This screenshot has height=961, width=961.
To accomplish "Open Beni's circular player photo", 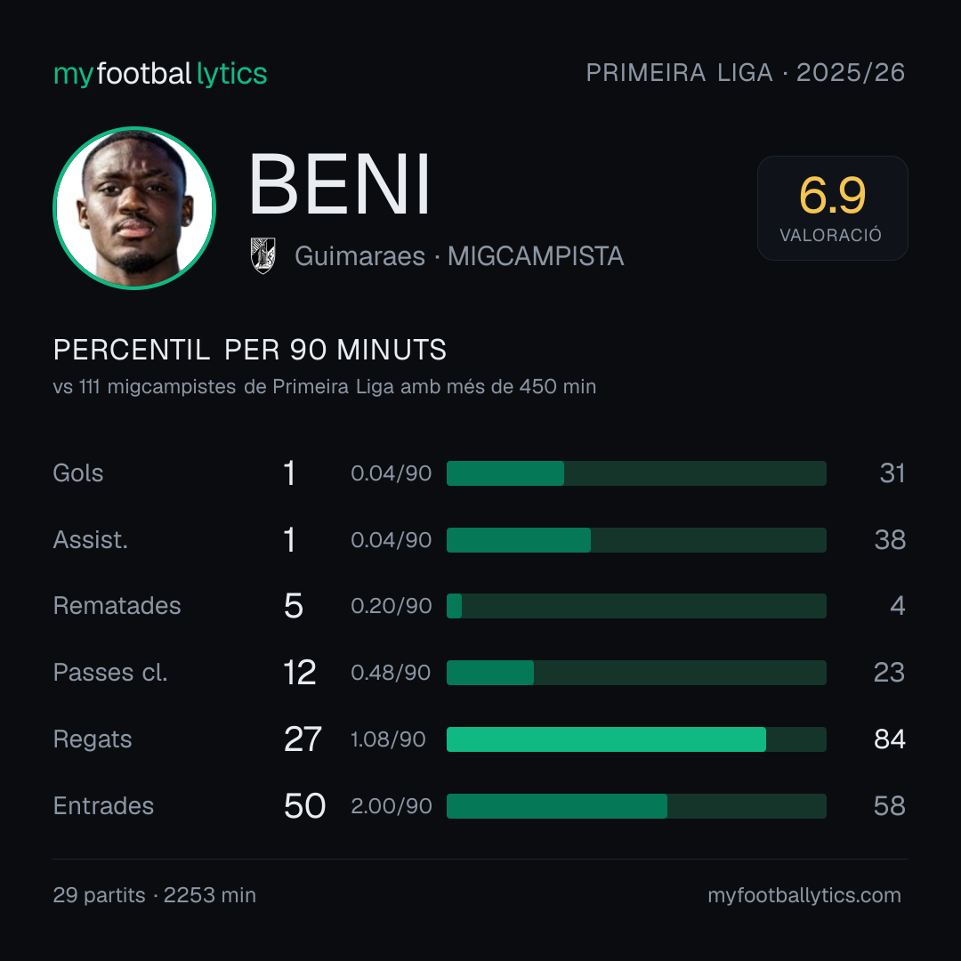I will coord(134,207).
